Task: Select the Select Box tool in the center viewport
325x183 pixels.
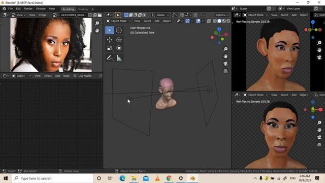Action: click(110, 30)
